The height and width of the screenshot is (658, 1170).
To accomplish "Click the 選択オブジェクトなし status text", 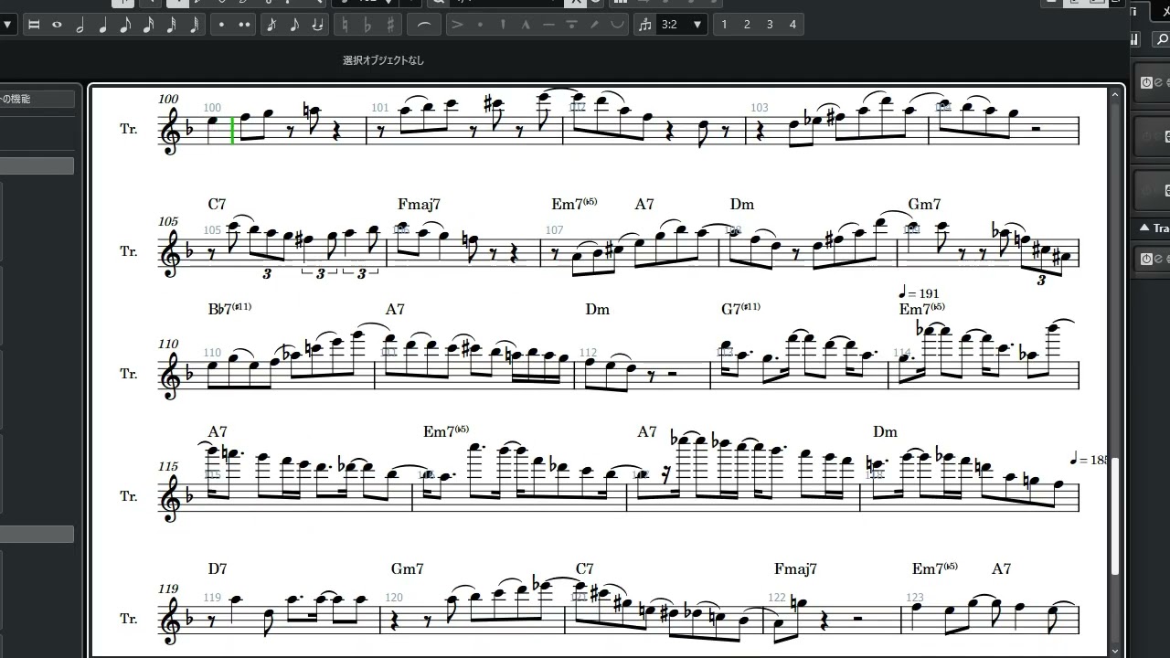I will click(x=384, y=60).
